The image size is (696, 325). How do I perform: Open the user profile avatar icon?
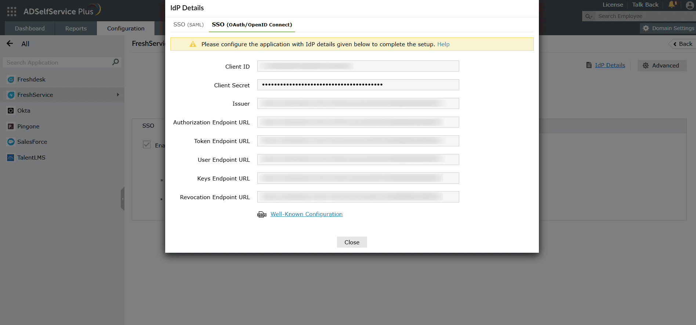[x=690, y=6]
